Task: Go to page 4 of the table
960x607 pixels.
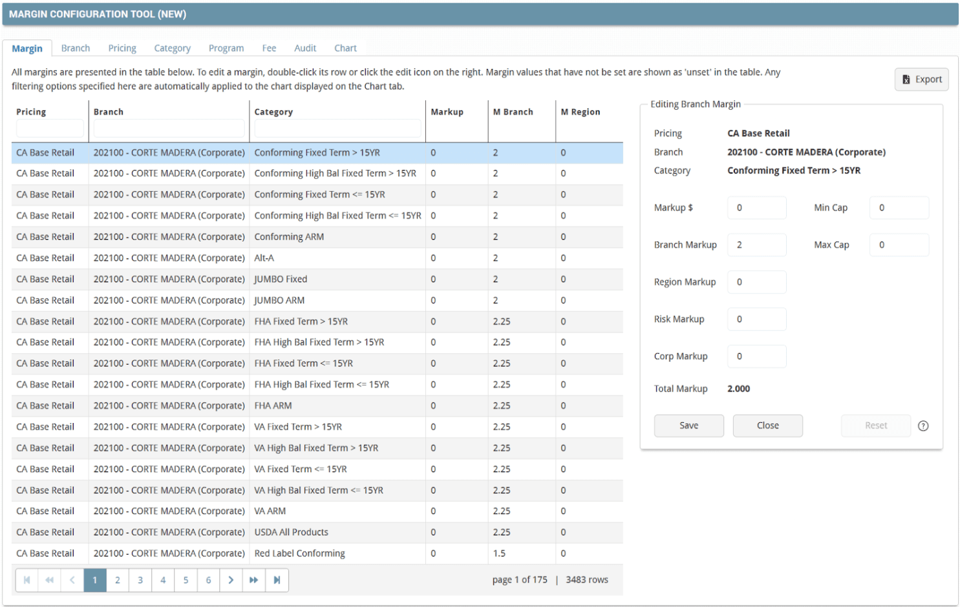Action: (163, 580)
